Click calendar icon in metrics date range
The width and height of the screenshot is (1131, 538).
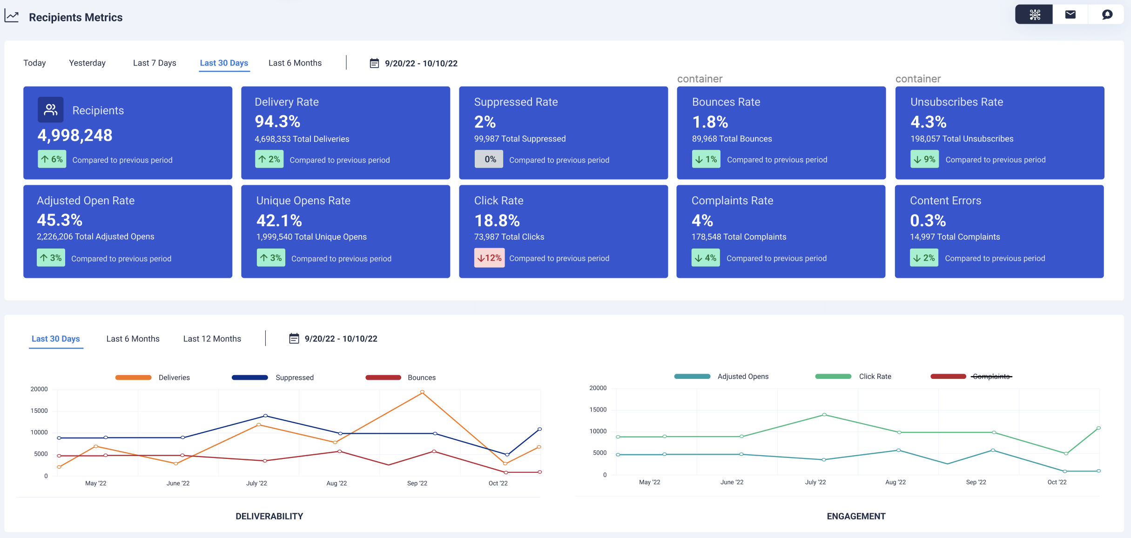[x=374, y=63]
